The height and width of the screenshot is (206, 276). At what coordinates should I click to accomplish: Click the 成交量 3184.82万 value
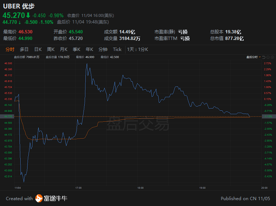click(x=130, y=38)
